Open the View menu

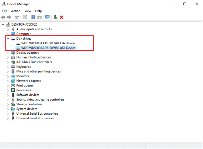tap(28, 11)
